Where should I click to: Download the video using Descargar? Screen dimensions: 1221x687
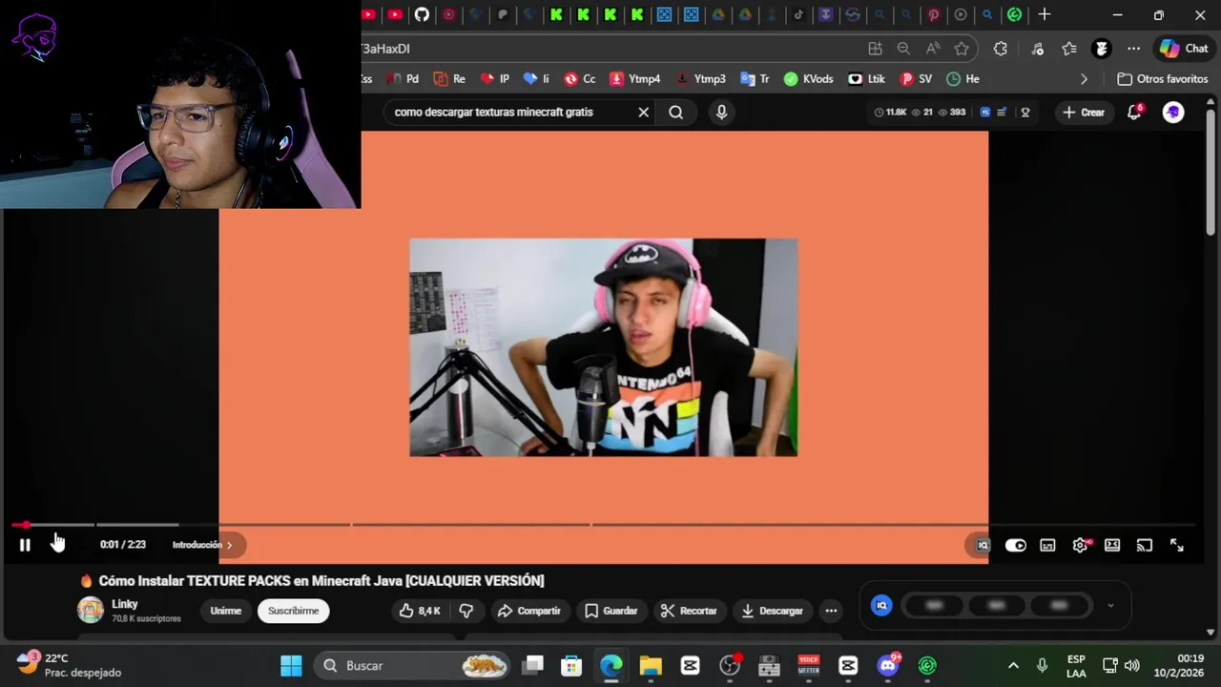(773, 611)
